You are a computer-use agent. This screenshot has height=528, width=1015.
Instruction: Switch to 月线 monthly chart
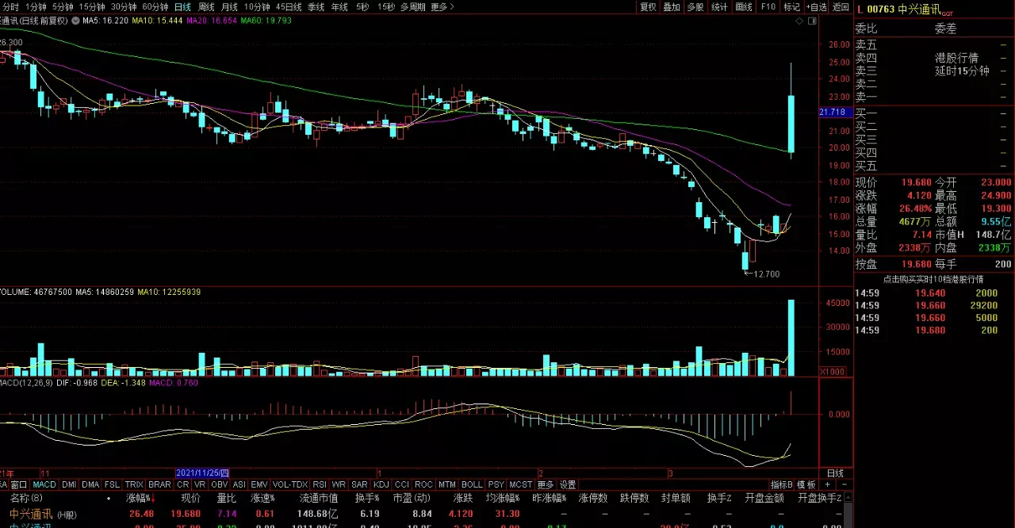point(229,7)
